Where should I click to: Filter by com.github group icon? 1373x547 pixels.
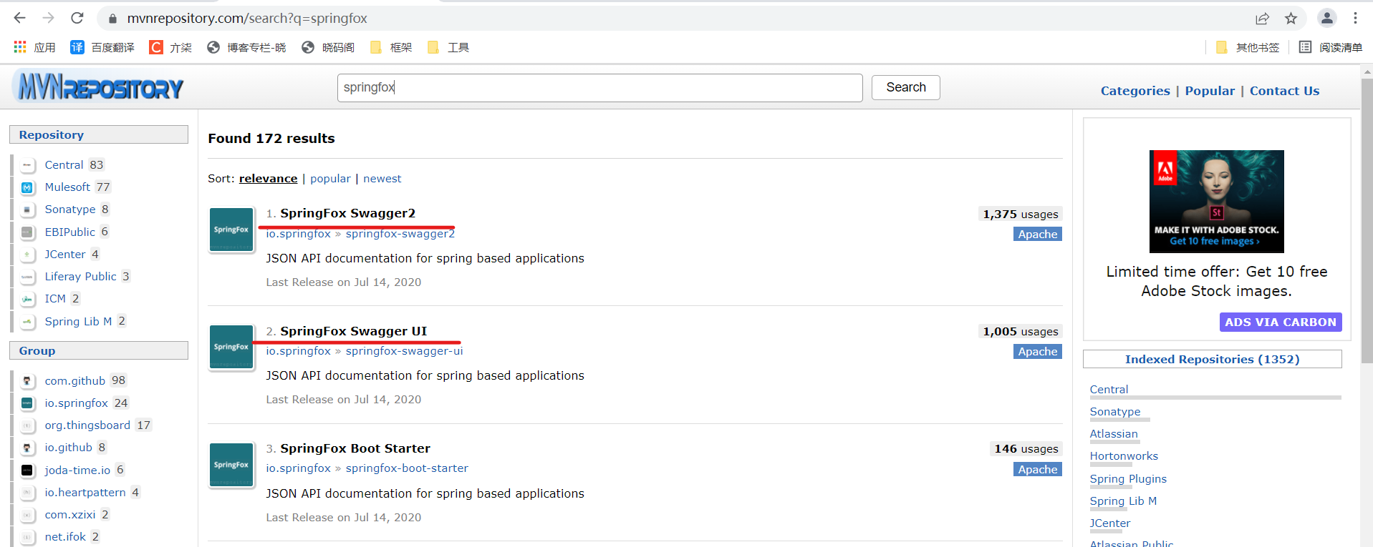pos(27,381)
